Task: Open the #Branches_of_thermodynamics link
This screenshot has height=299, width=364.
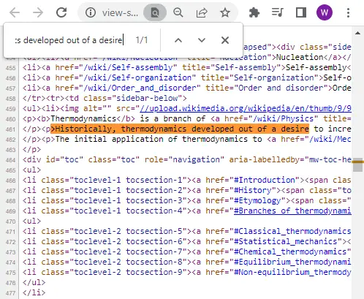Action: click(292, 211)
